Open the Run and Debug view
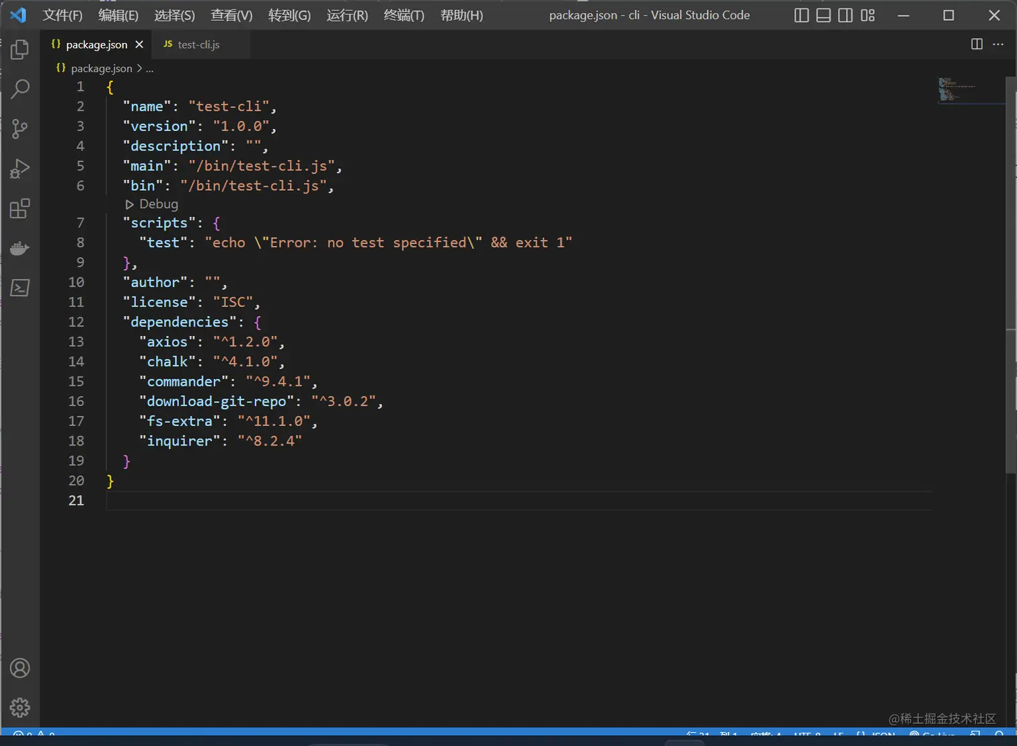Viewport: 1017px width, 746px height. [x=20, y=169]
